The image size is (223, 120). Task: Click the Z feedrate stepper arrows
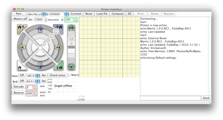coord(76,20)
